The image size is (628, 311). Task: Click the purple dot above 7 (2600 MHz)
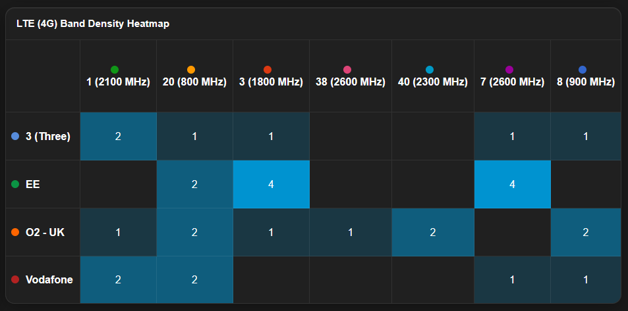[x=509, y=70]
